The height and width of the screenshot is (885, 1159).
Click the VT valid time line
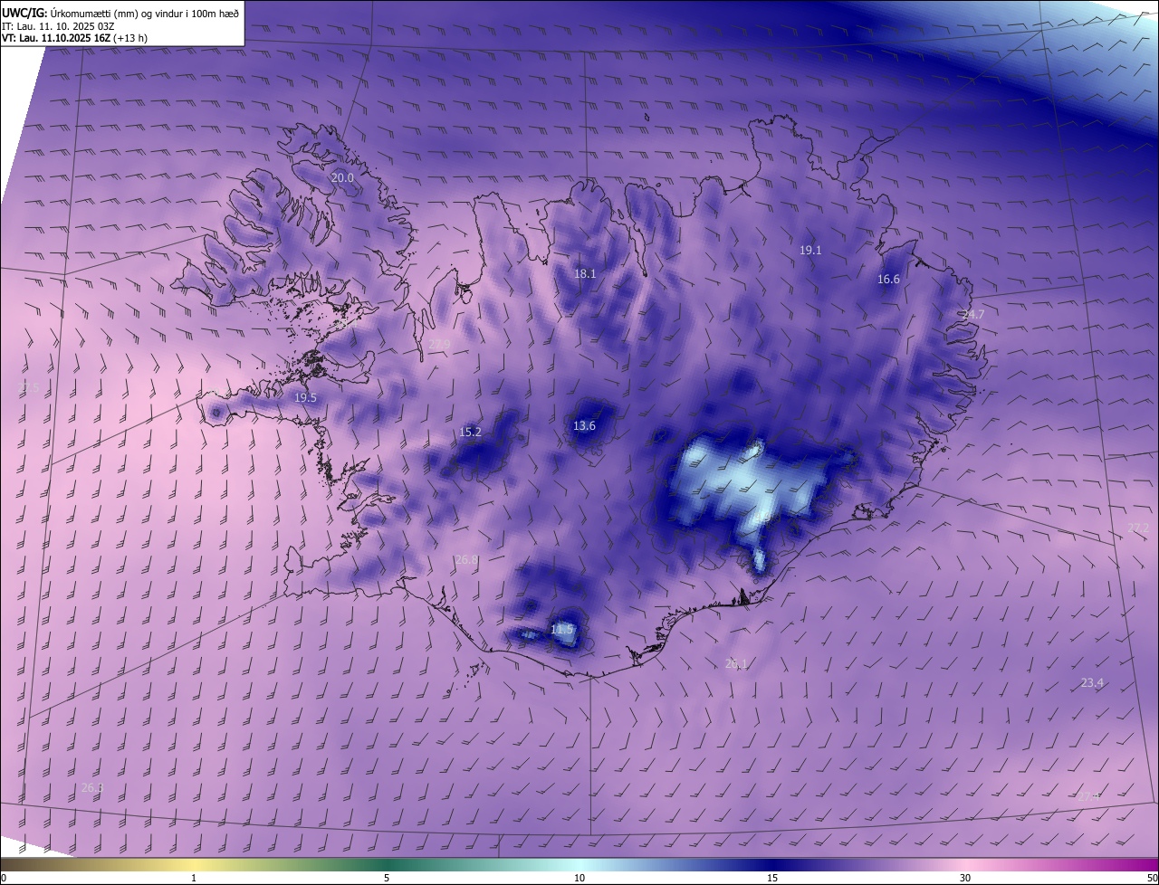[x=74, y=38]
